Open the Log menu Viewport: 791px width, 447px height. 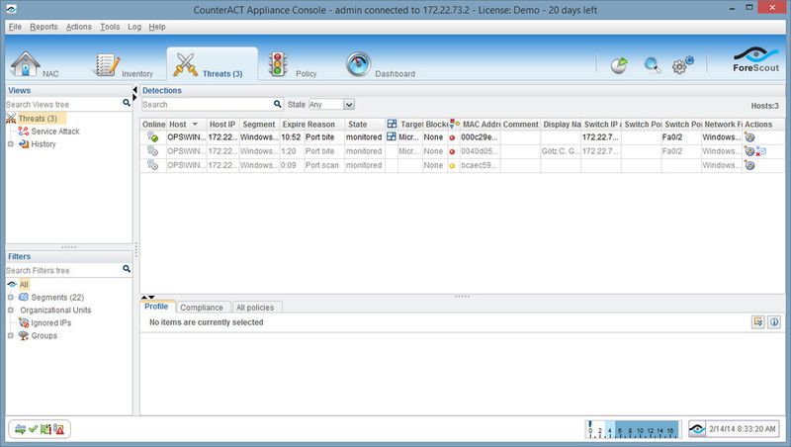pyautogui.click(x=134, y=27)
